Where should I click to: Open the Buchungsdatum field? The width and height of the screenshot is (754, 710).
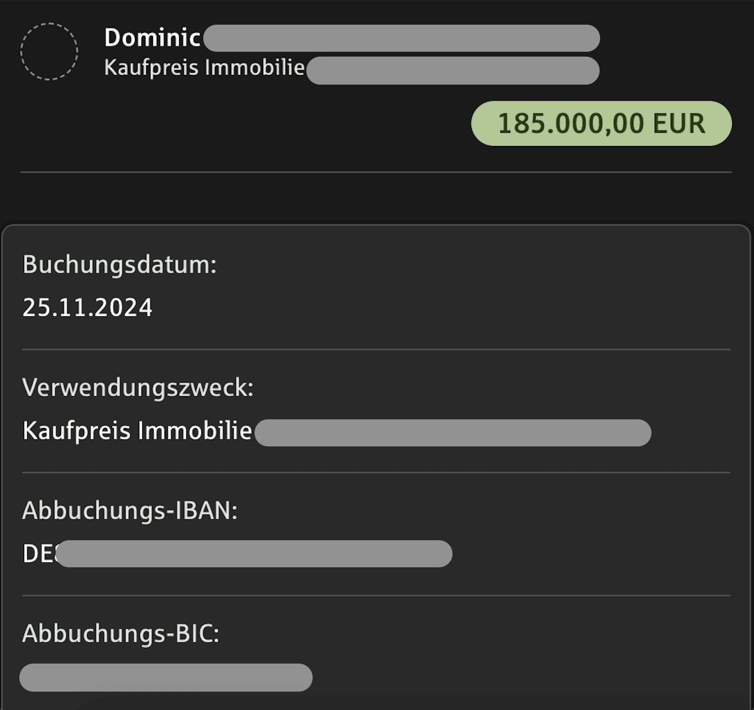click(x=121, y=264)
